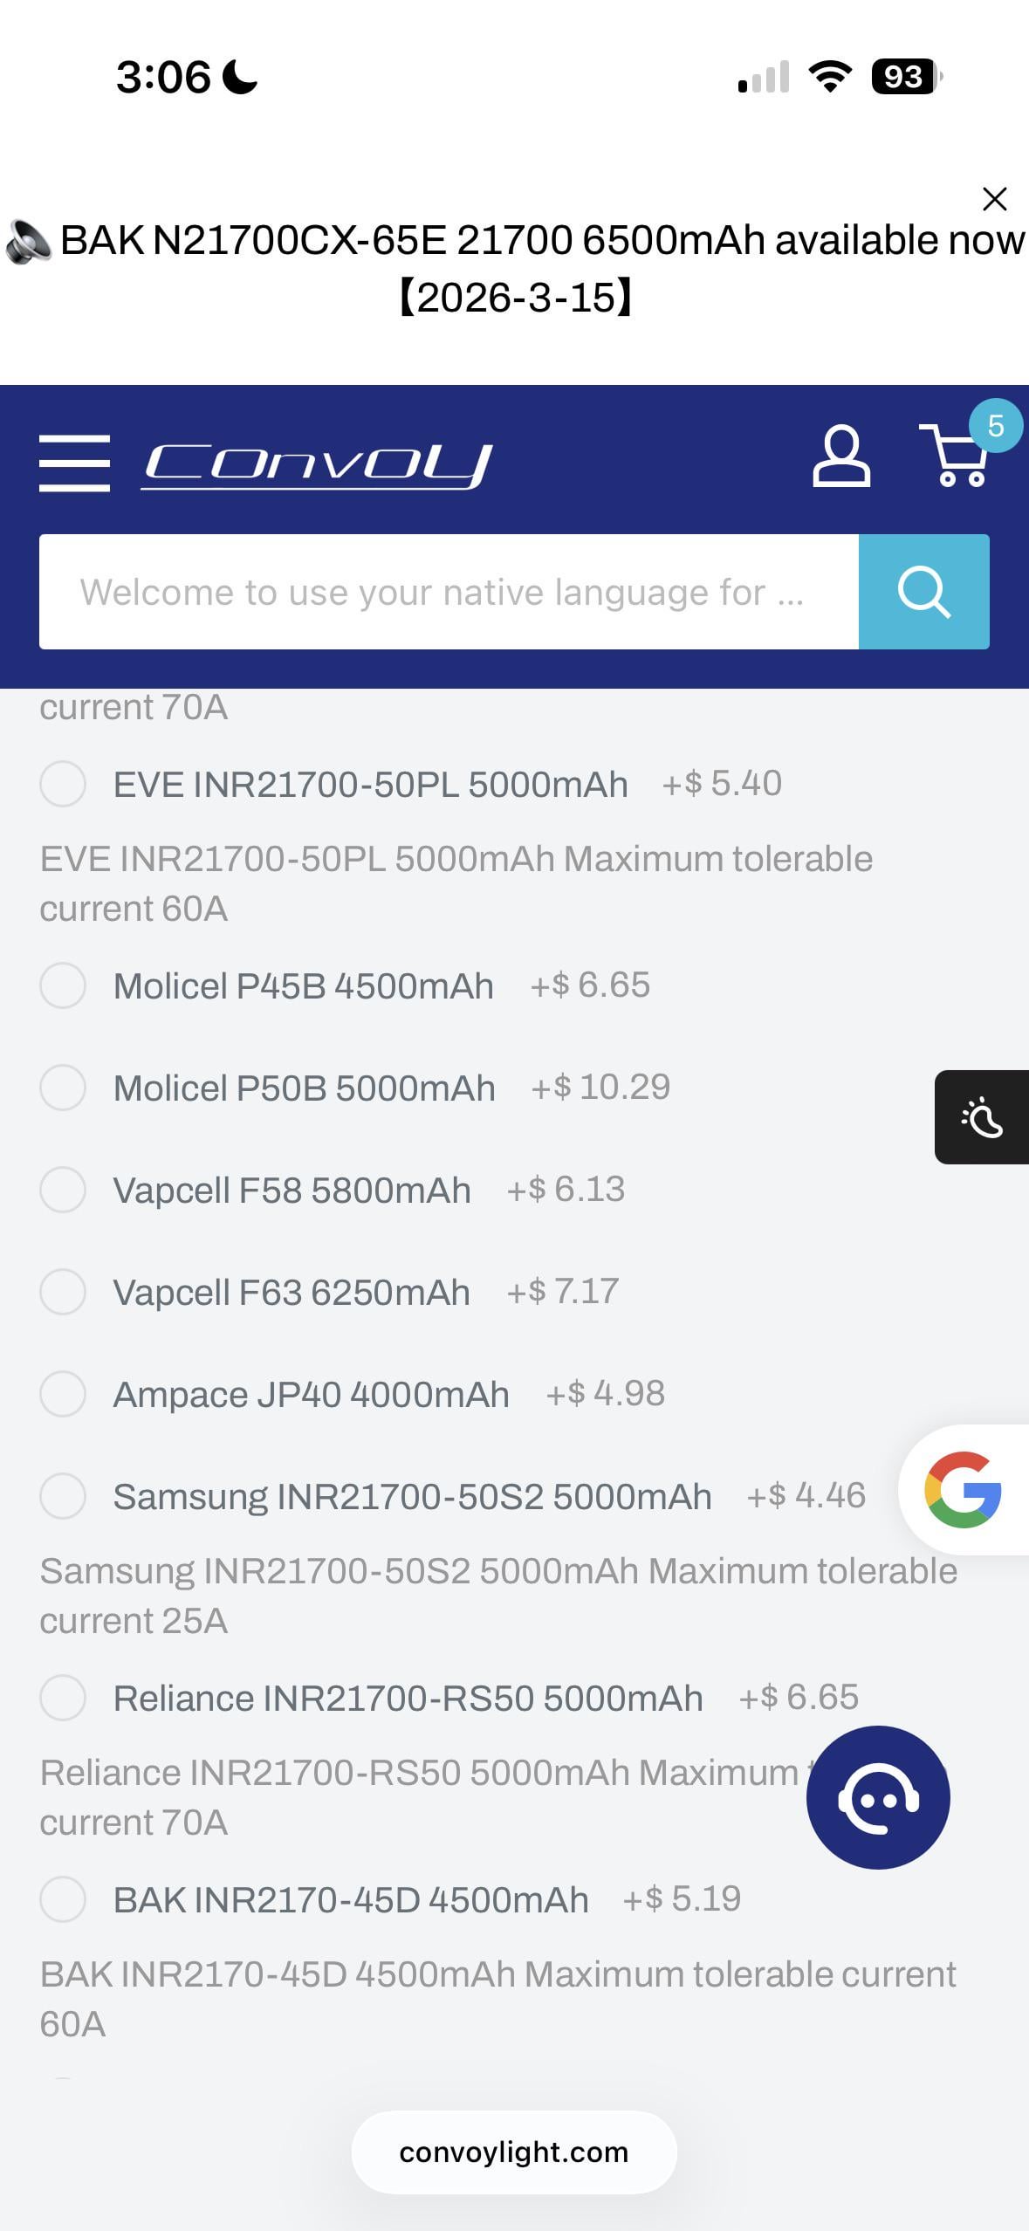Screen dimensions: 1029x2231
Task: Choose Molicel P50B 5000mAh radio button
Action: tap(63, 1088)
